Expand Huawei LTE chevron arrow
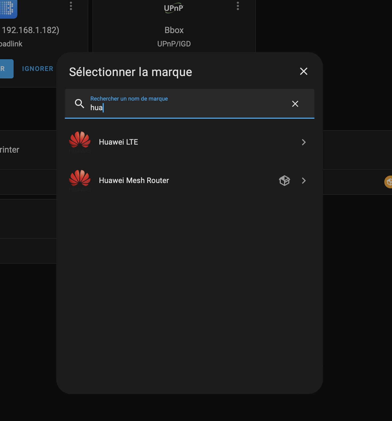Image resolution: width=392 pixels, height=421 pixels. 303,142
